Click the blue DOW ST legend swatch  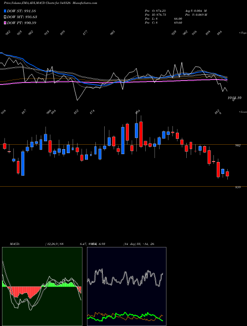pos(5,11)
